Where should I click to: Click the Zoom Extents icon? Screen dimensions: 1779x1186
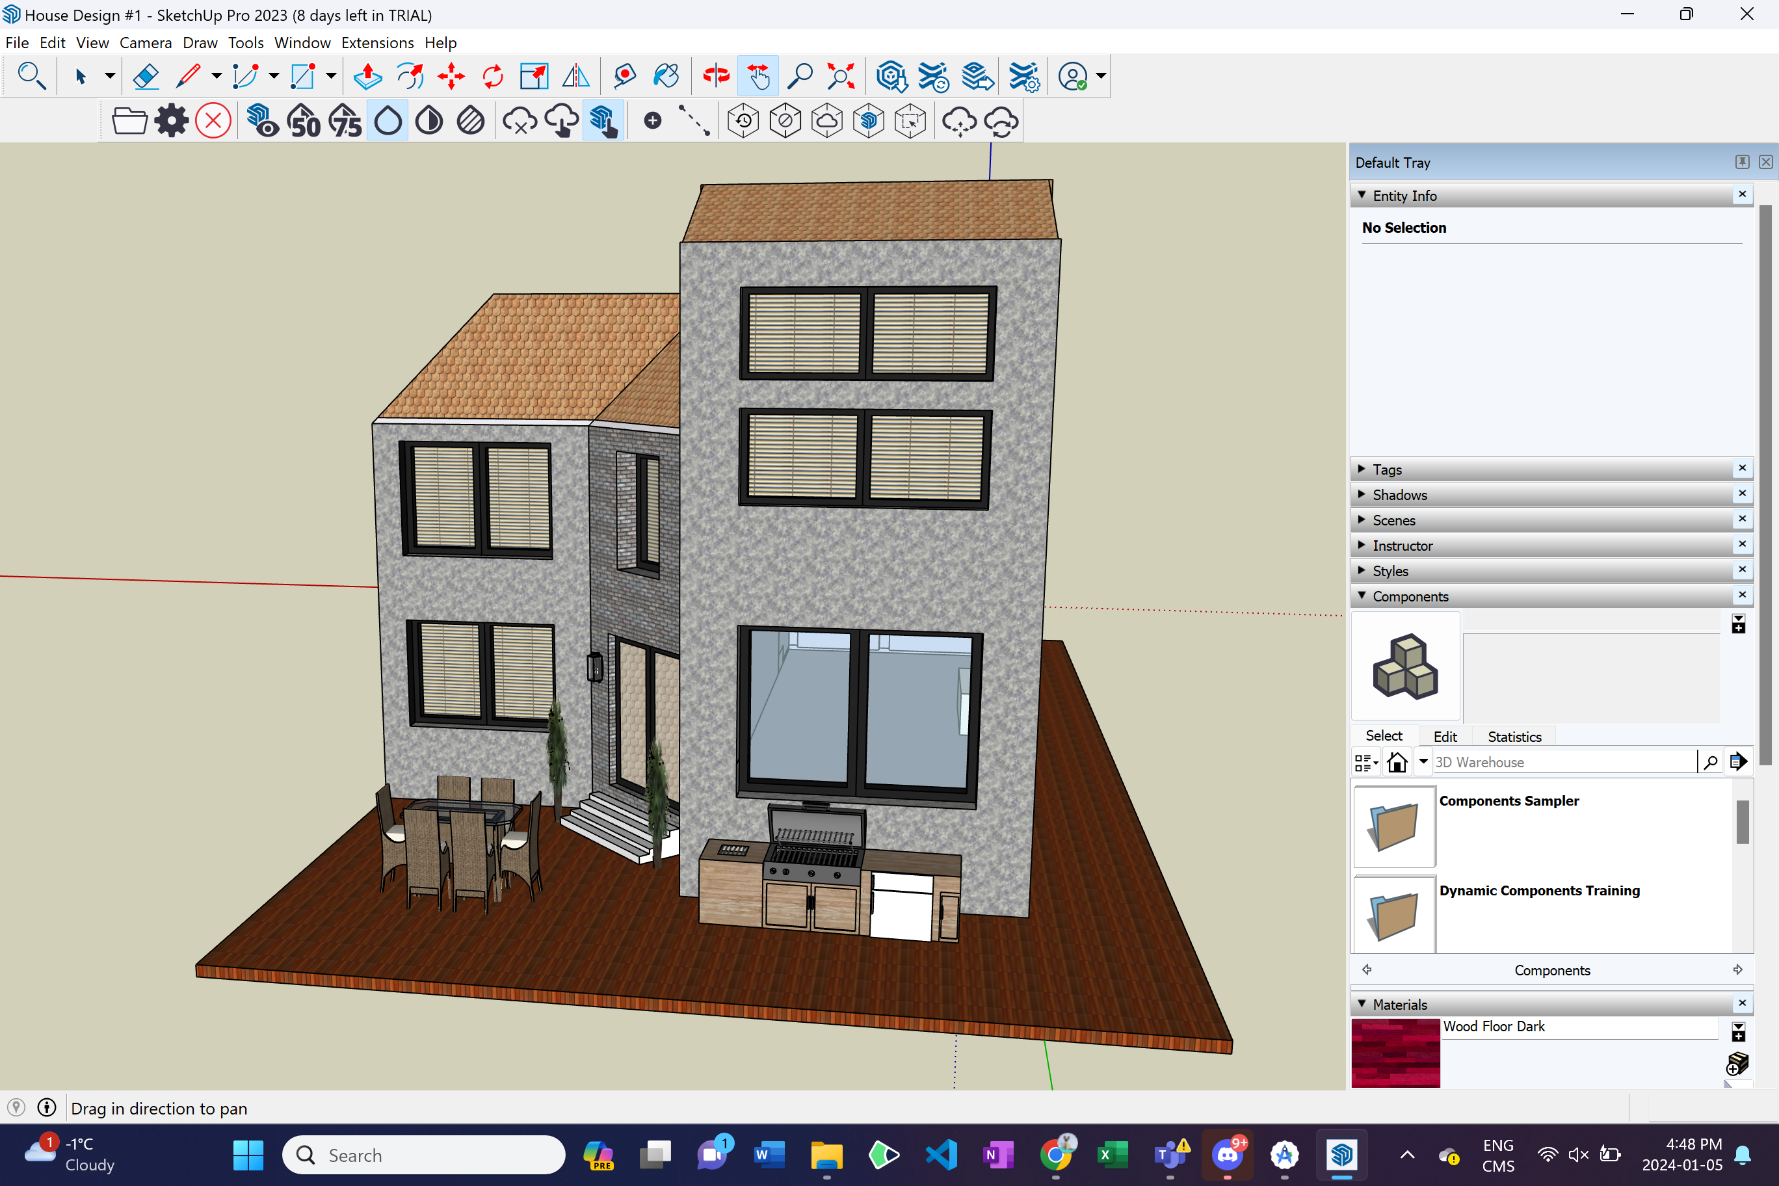(x=840, y=76)
